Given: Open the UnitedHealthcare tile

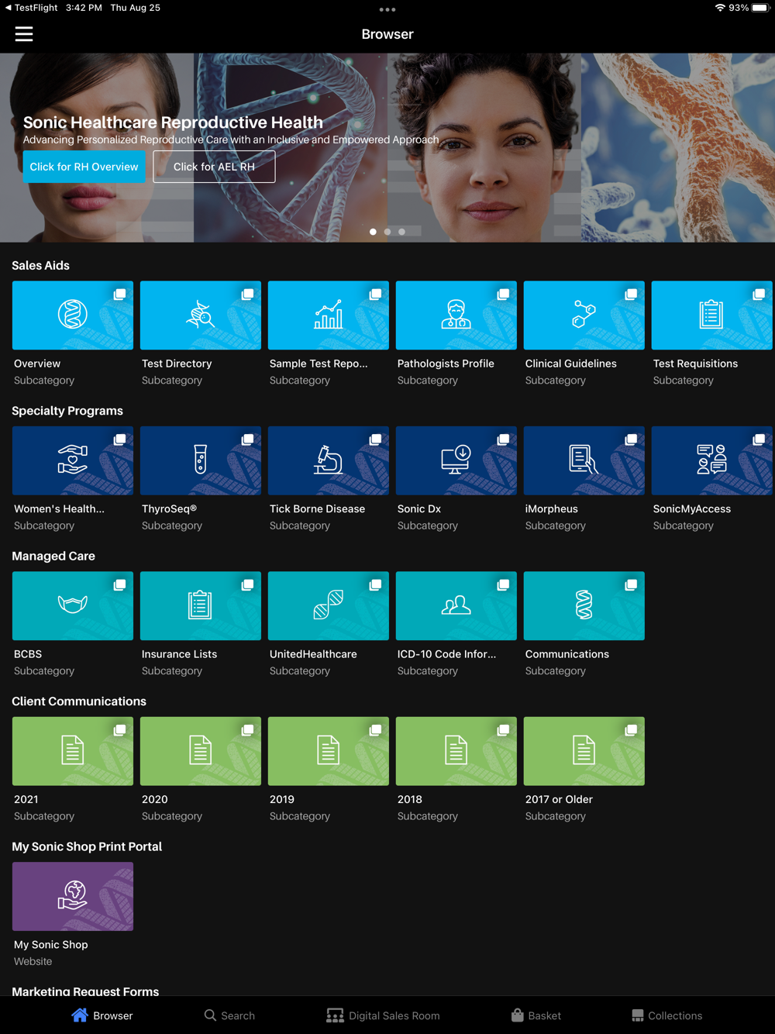Looking at the screenshot, I should [x=329, y=606].
